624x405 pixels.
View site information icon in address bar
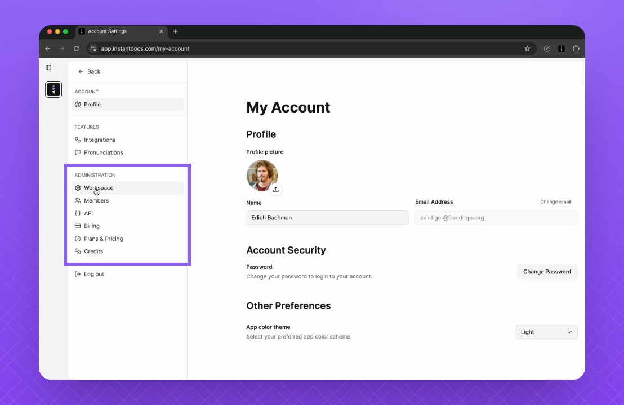coord(93,48)
